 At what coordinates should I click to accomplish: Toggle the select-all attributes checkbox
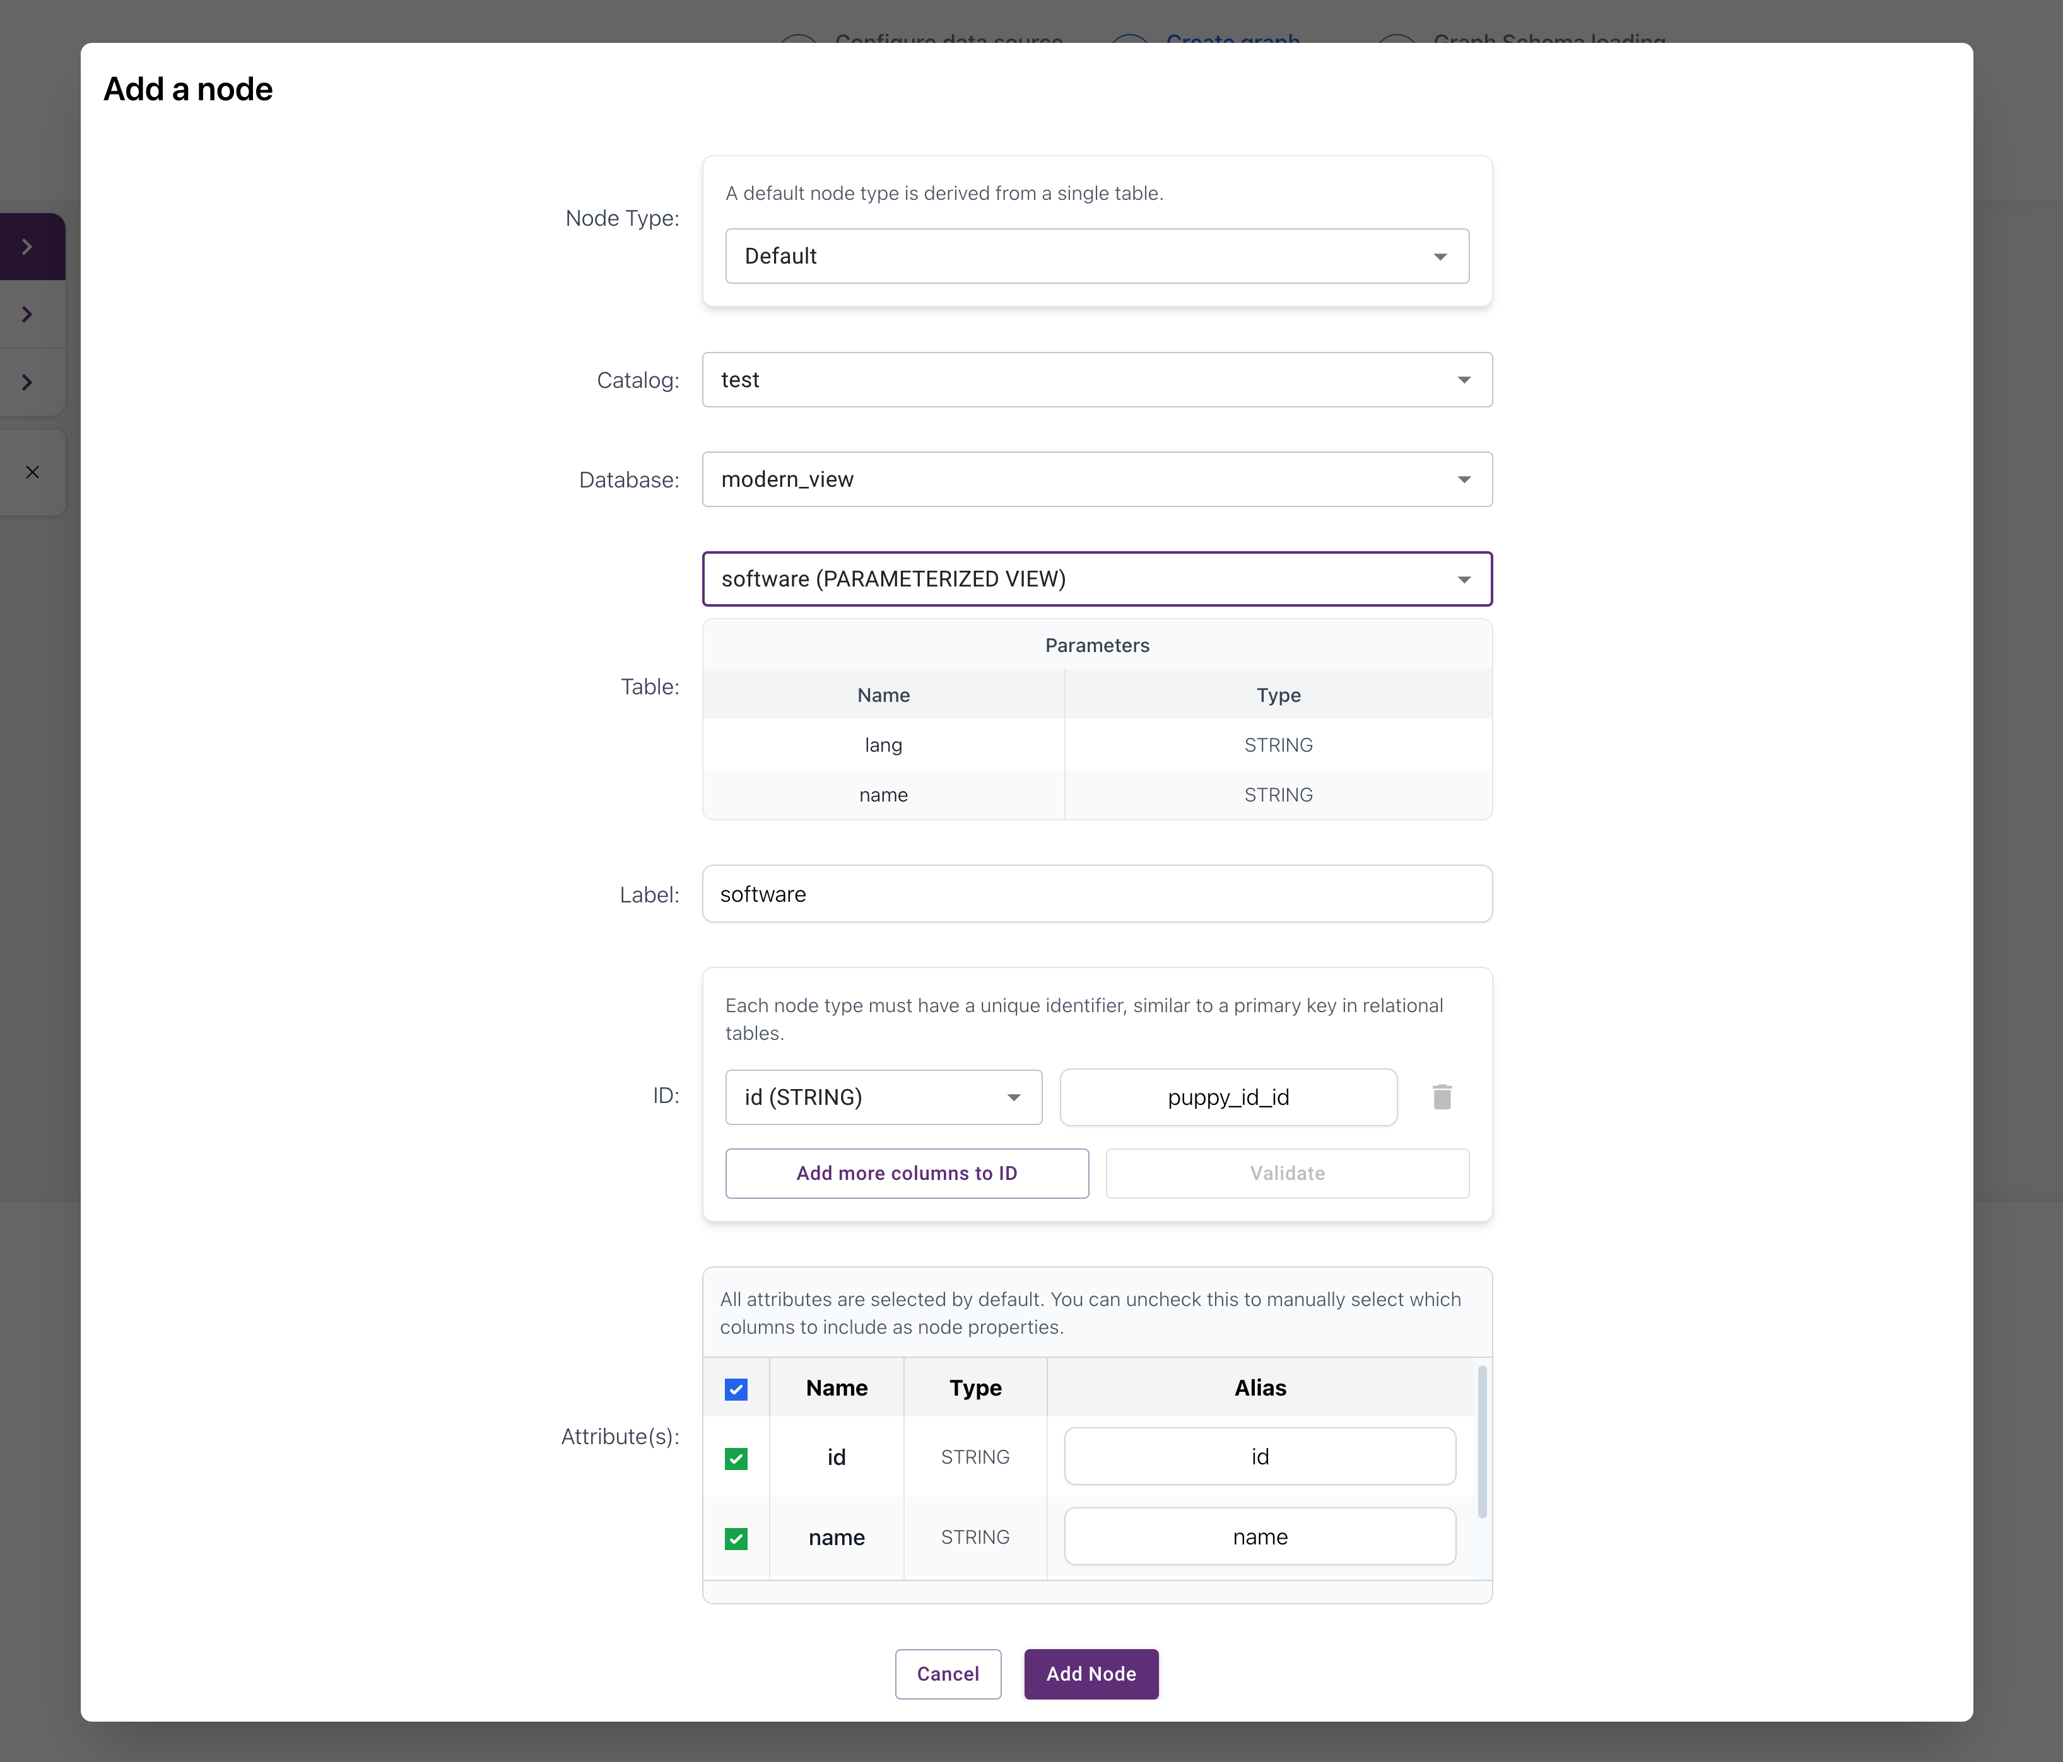click(x=736, y=1389)
